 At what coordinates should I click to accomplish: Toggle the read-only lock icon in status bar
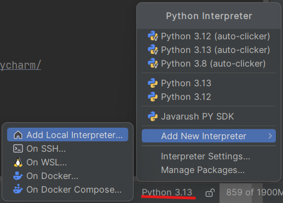click(x=210, y=193)
